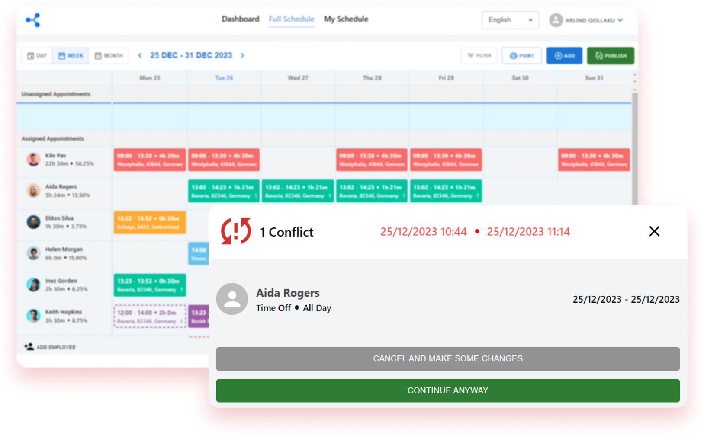Click the app logo icon
The width and height of the screenshot is (704, 435).
coord(33,20)
